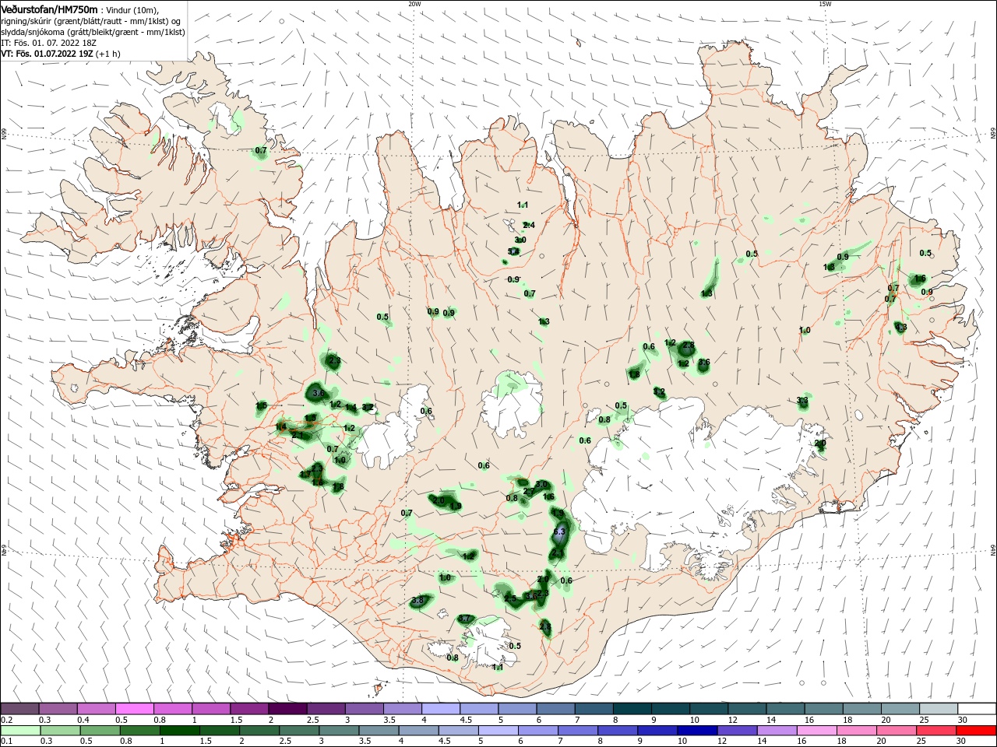Click the bright pink 0.5 swatch, upper legend

134,709
